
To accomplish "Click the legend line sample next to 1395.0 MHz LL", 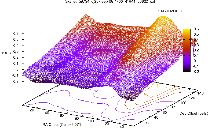I will 191,11.
